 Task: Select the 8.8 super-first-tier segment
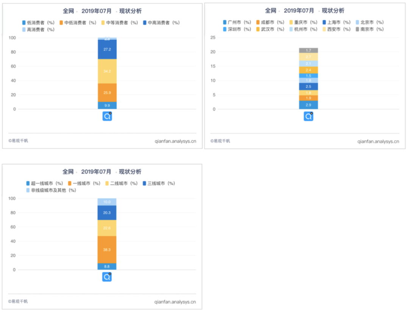tap(107, 267)
